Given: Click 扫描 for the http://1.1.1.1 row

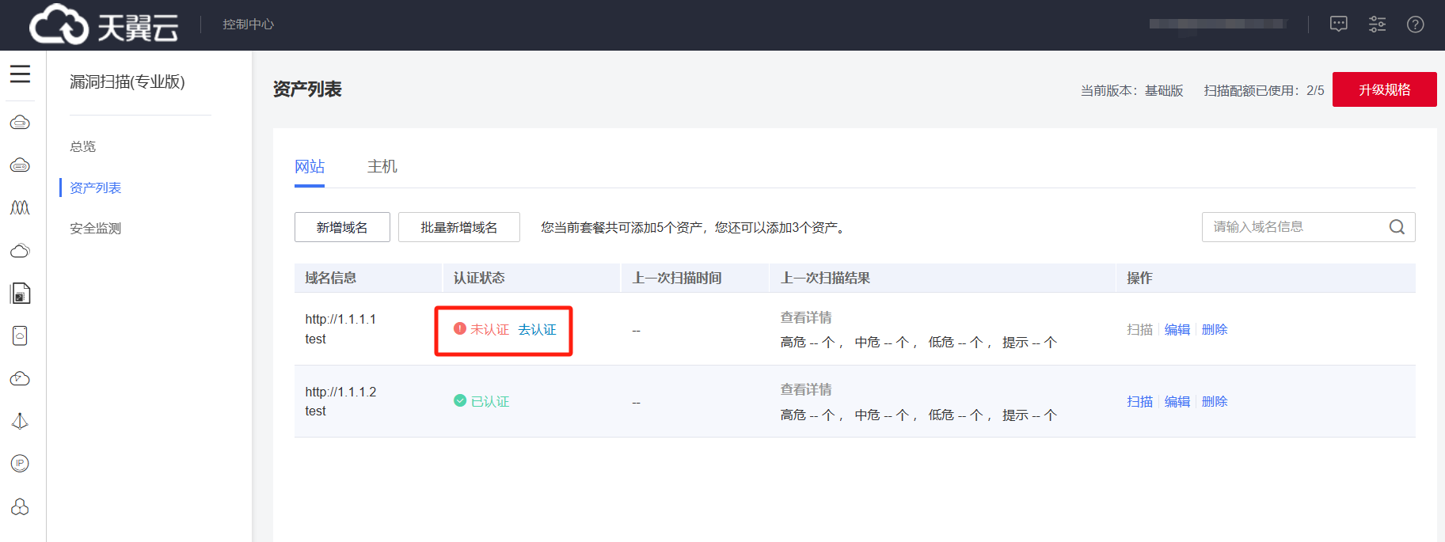Looking at the screenshot, I should 1139,329.
